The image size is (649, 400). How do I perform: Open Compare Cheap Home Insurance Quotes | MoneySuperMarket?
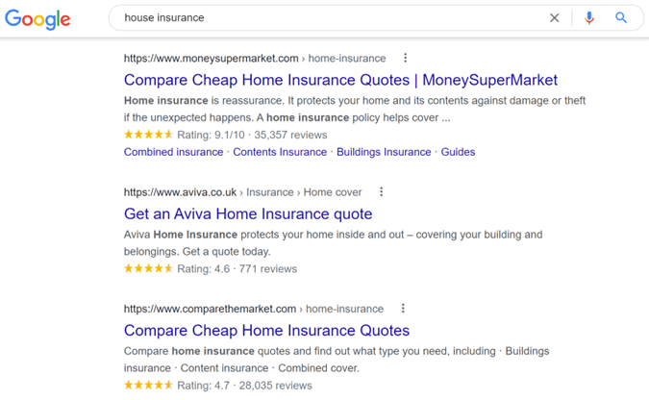point(340,80)
